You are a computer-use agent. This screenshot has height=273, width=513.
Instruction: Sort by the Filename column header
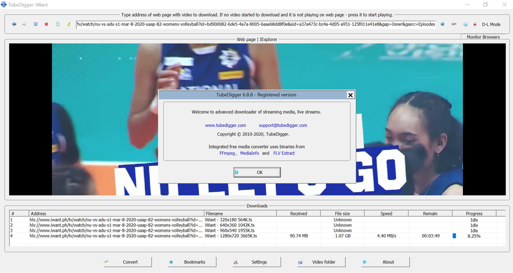coord(240,214)
